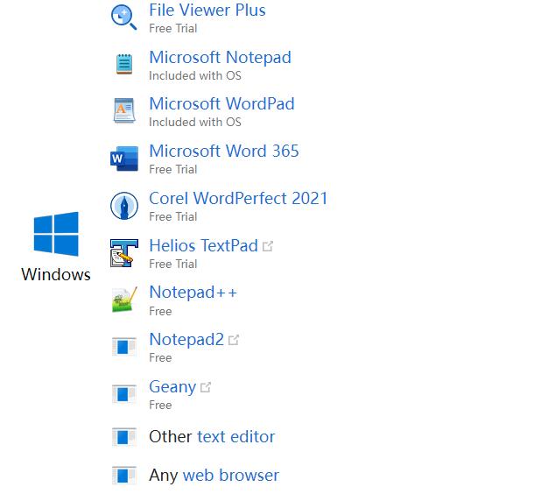This screenshot has width=548, height=494.
Task: Open the File Viewer Plus link
Action: (207, 10)
